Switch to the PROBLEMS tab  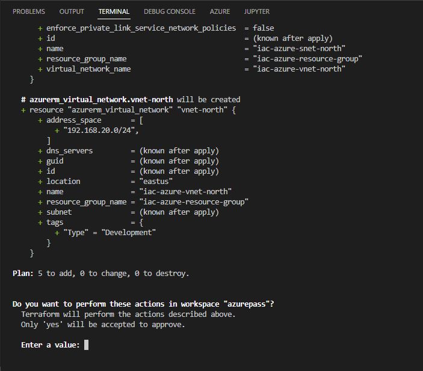click(29, 11)
